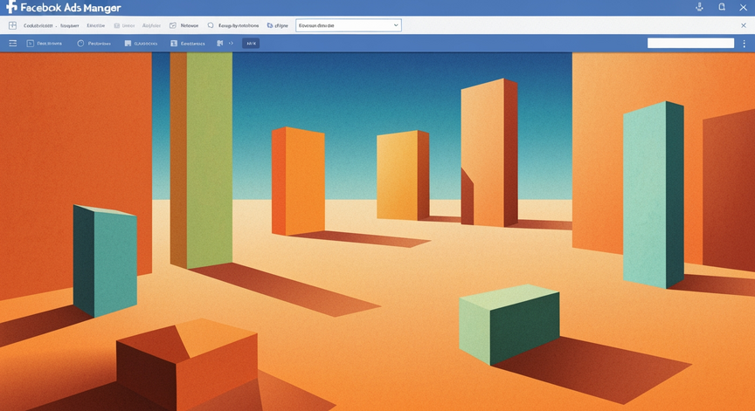Click the edit-square icon beside Netewoe
The height and width of the screenshot is (411, 755).
click(173, 25)
